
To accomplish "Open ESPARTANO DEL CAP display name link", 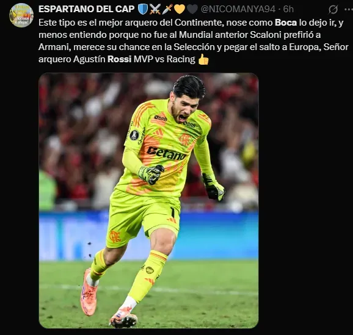I will [x=87, y=9].
